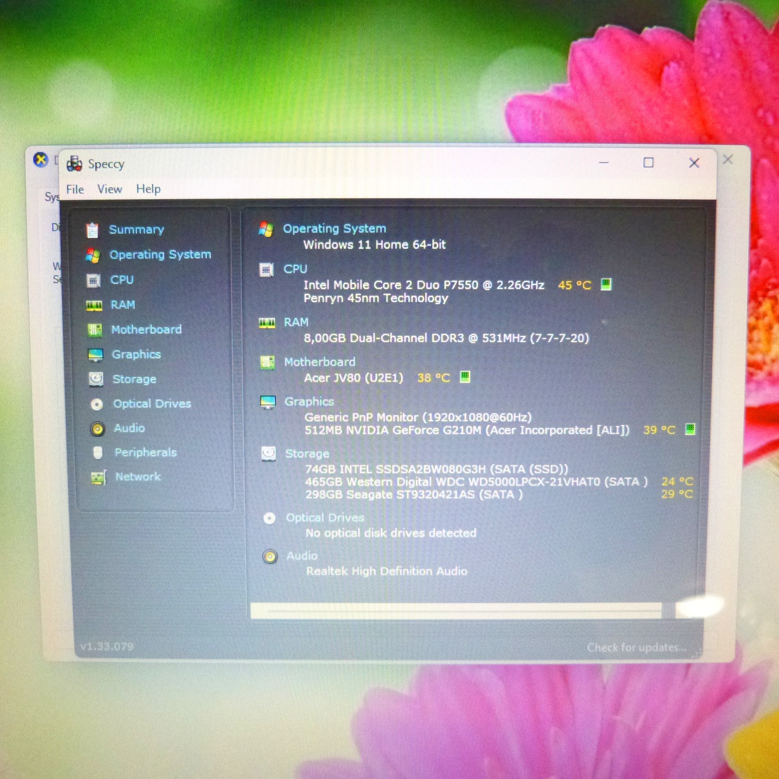
Task: Click the Audio speaker icon in sidebar
Action: (x=97, y=428)
